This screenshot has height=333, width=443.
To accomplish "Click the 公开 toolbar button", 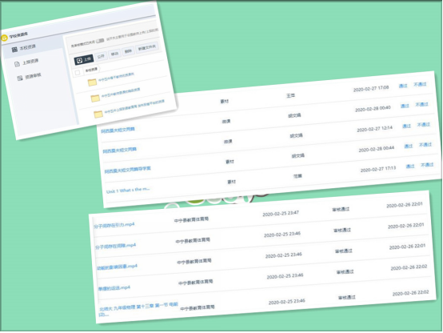I will coord(101,56).
